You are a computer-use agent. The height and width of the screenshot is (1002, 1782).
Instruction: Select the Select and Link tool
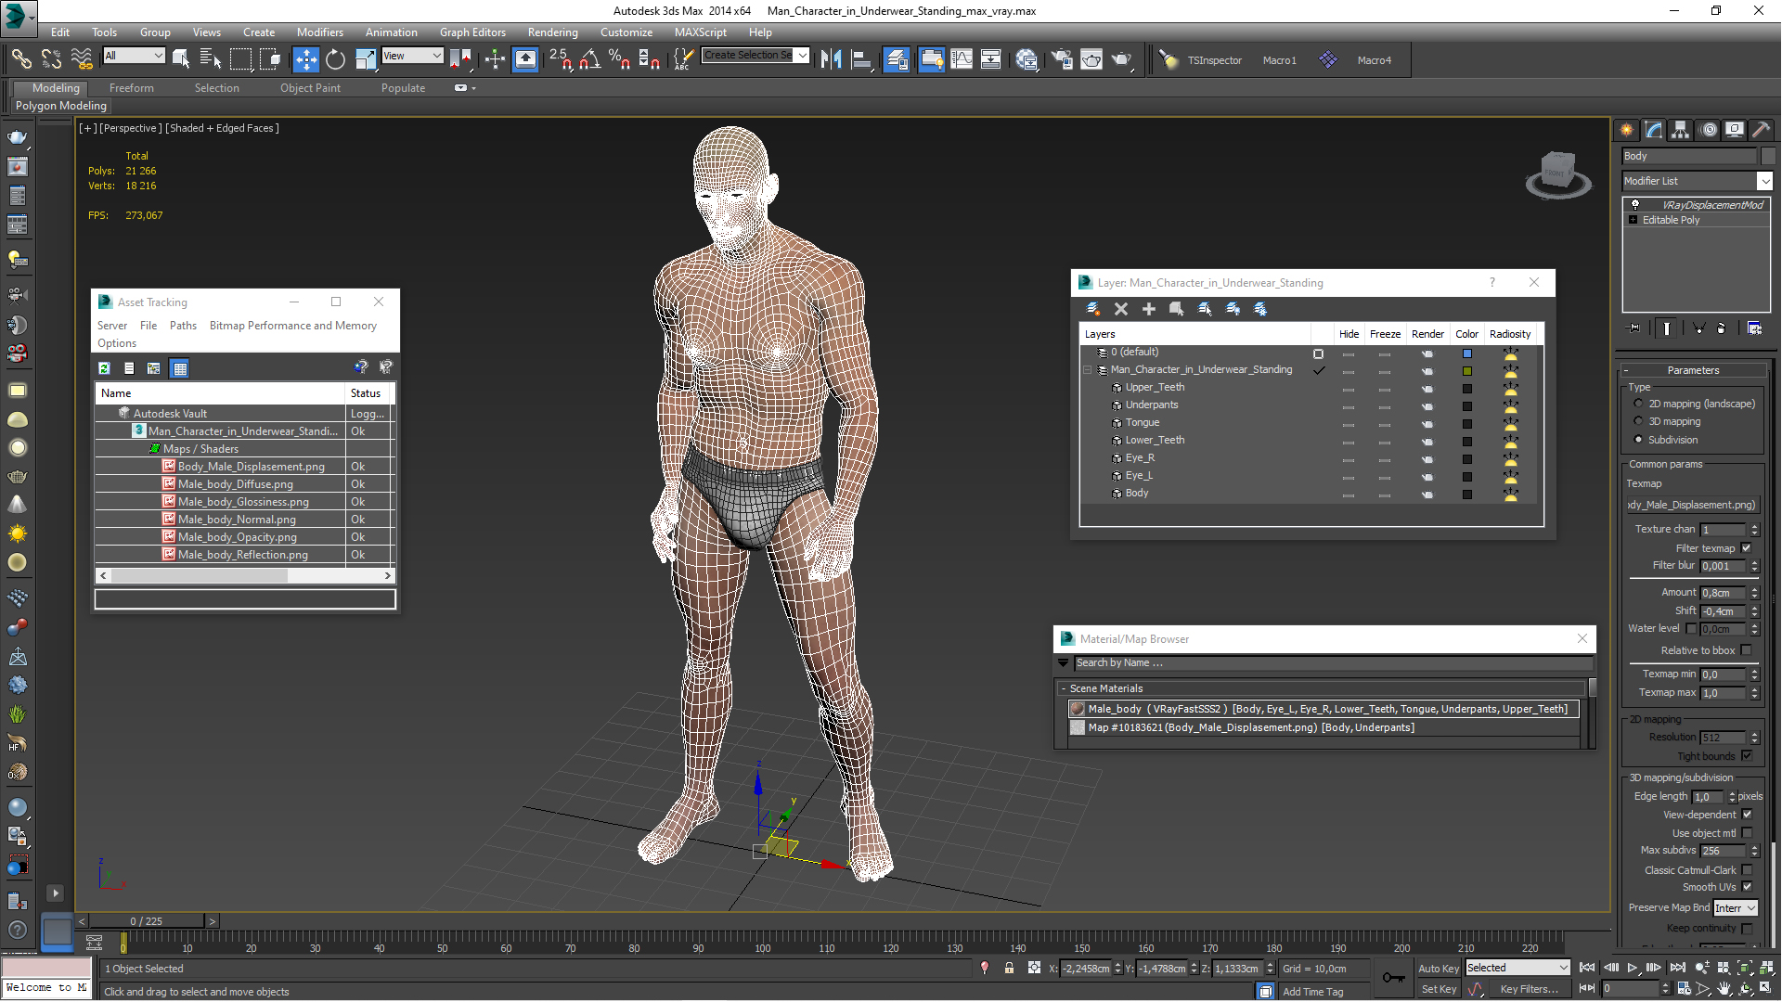pyautogui.click(x=20, y=59)
